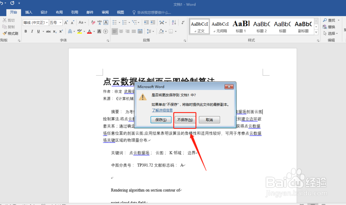Open the font size dropdown (五号)
This screenshot has width=346, height=205.
click(60, 22)
